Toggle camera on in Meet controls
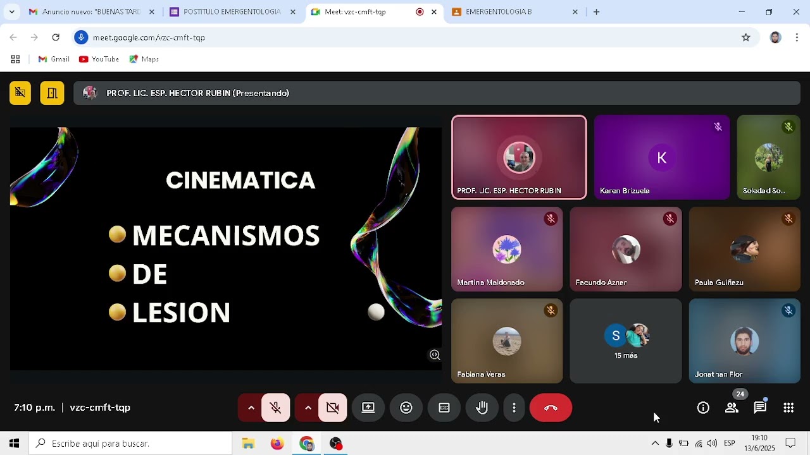 [x=333, y=408]
